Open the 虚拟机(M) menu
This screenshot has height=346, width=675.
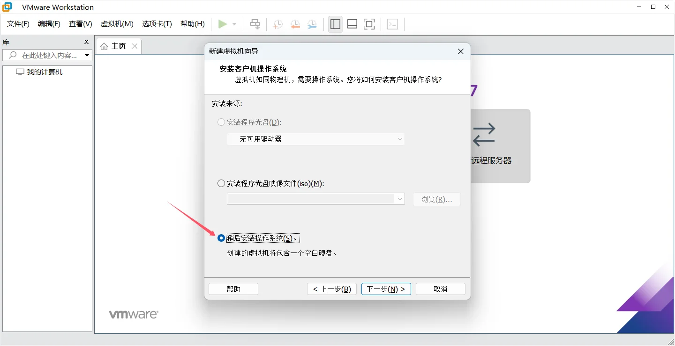coord(117,24)
